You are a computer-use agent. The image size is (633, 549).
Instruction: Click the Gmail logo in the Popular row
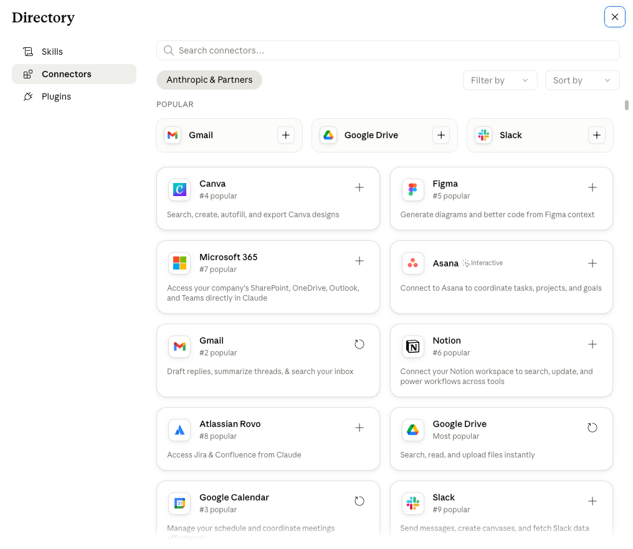click(x=173, y=135)
